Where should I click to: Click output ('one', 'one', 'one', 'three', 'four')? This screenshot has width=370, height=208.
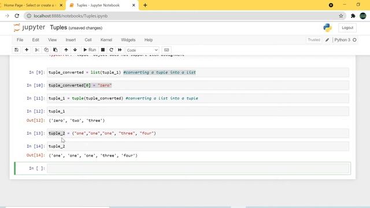pos(93,155)
